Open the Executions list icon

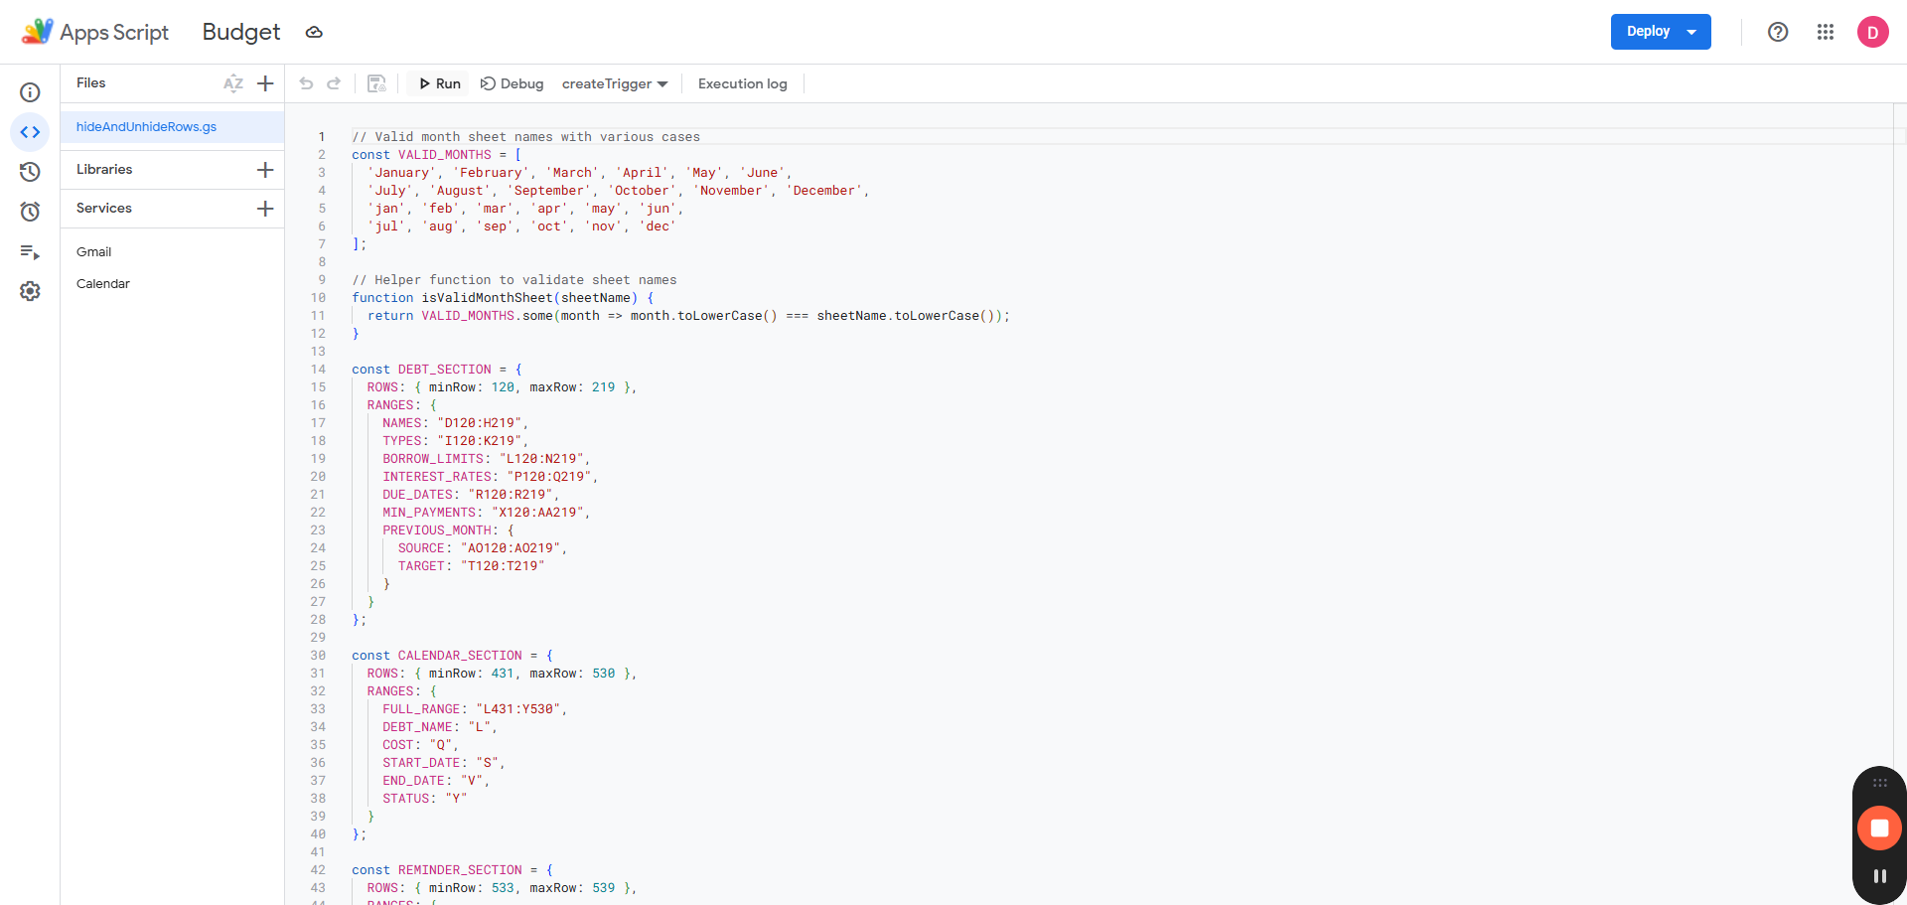[30, 251]
